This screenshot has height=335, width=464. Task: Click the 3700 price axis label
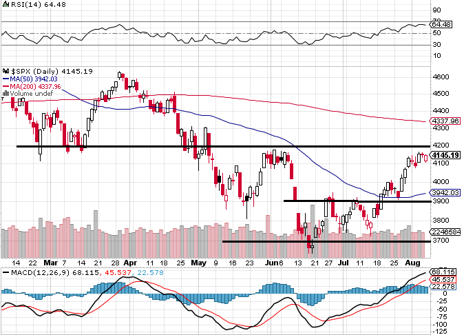pyautogui.click(x=441, y=240)
